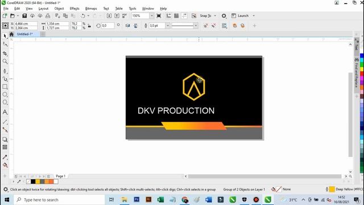The image size is (364, 205).
Task: Save the document with the floppy icon
Action: (24, 16)
